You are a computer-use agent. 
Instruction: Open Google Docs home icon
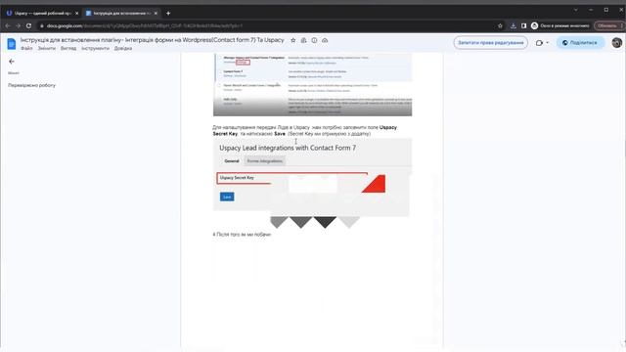[12, 43]
